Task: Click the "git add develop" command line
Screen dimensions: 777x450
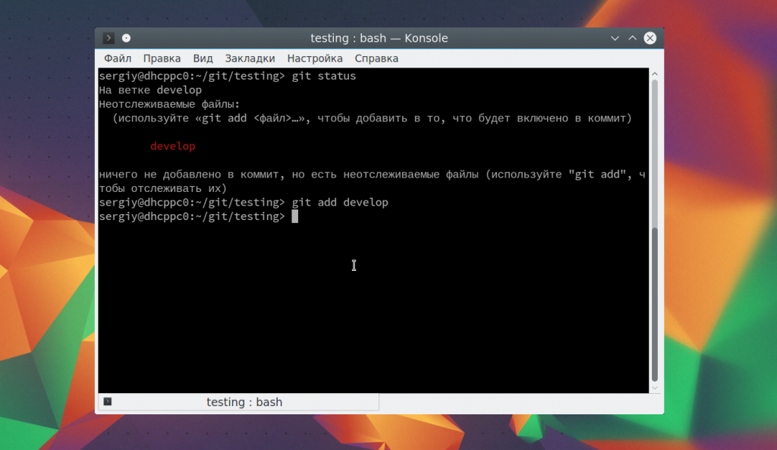Action: [x=339, y=203]
